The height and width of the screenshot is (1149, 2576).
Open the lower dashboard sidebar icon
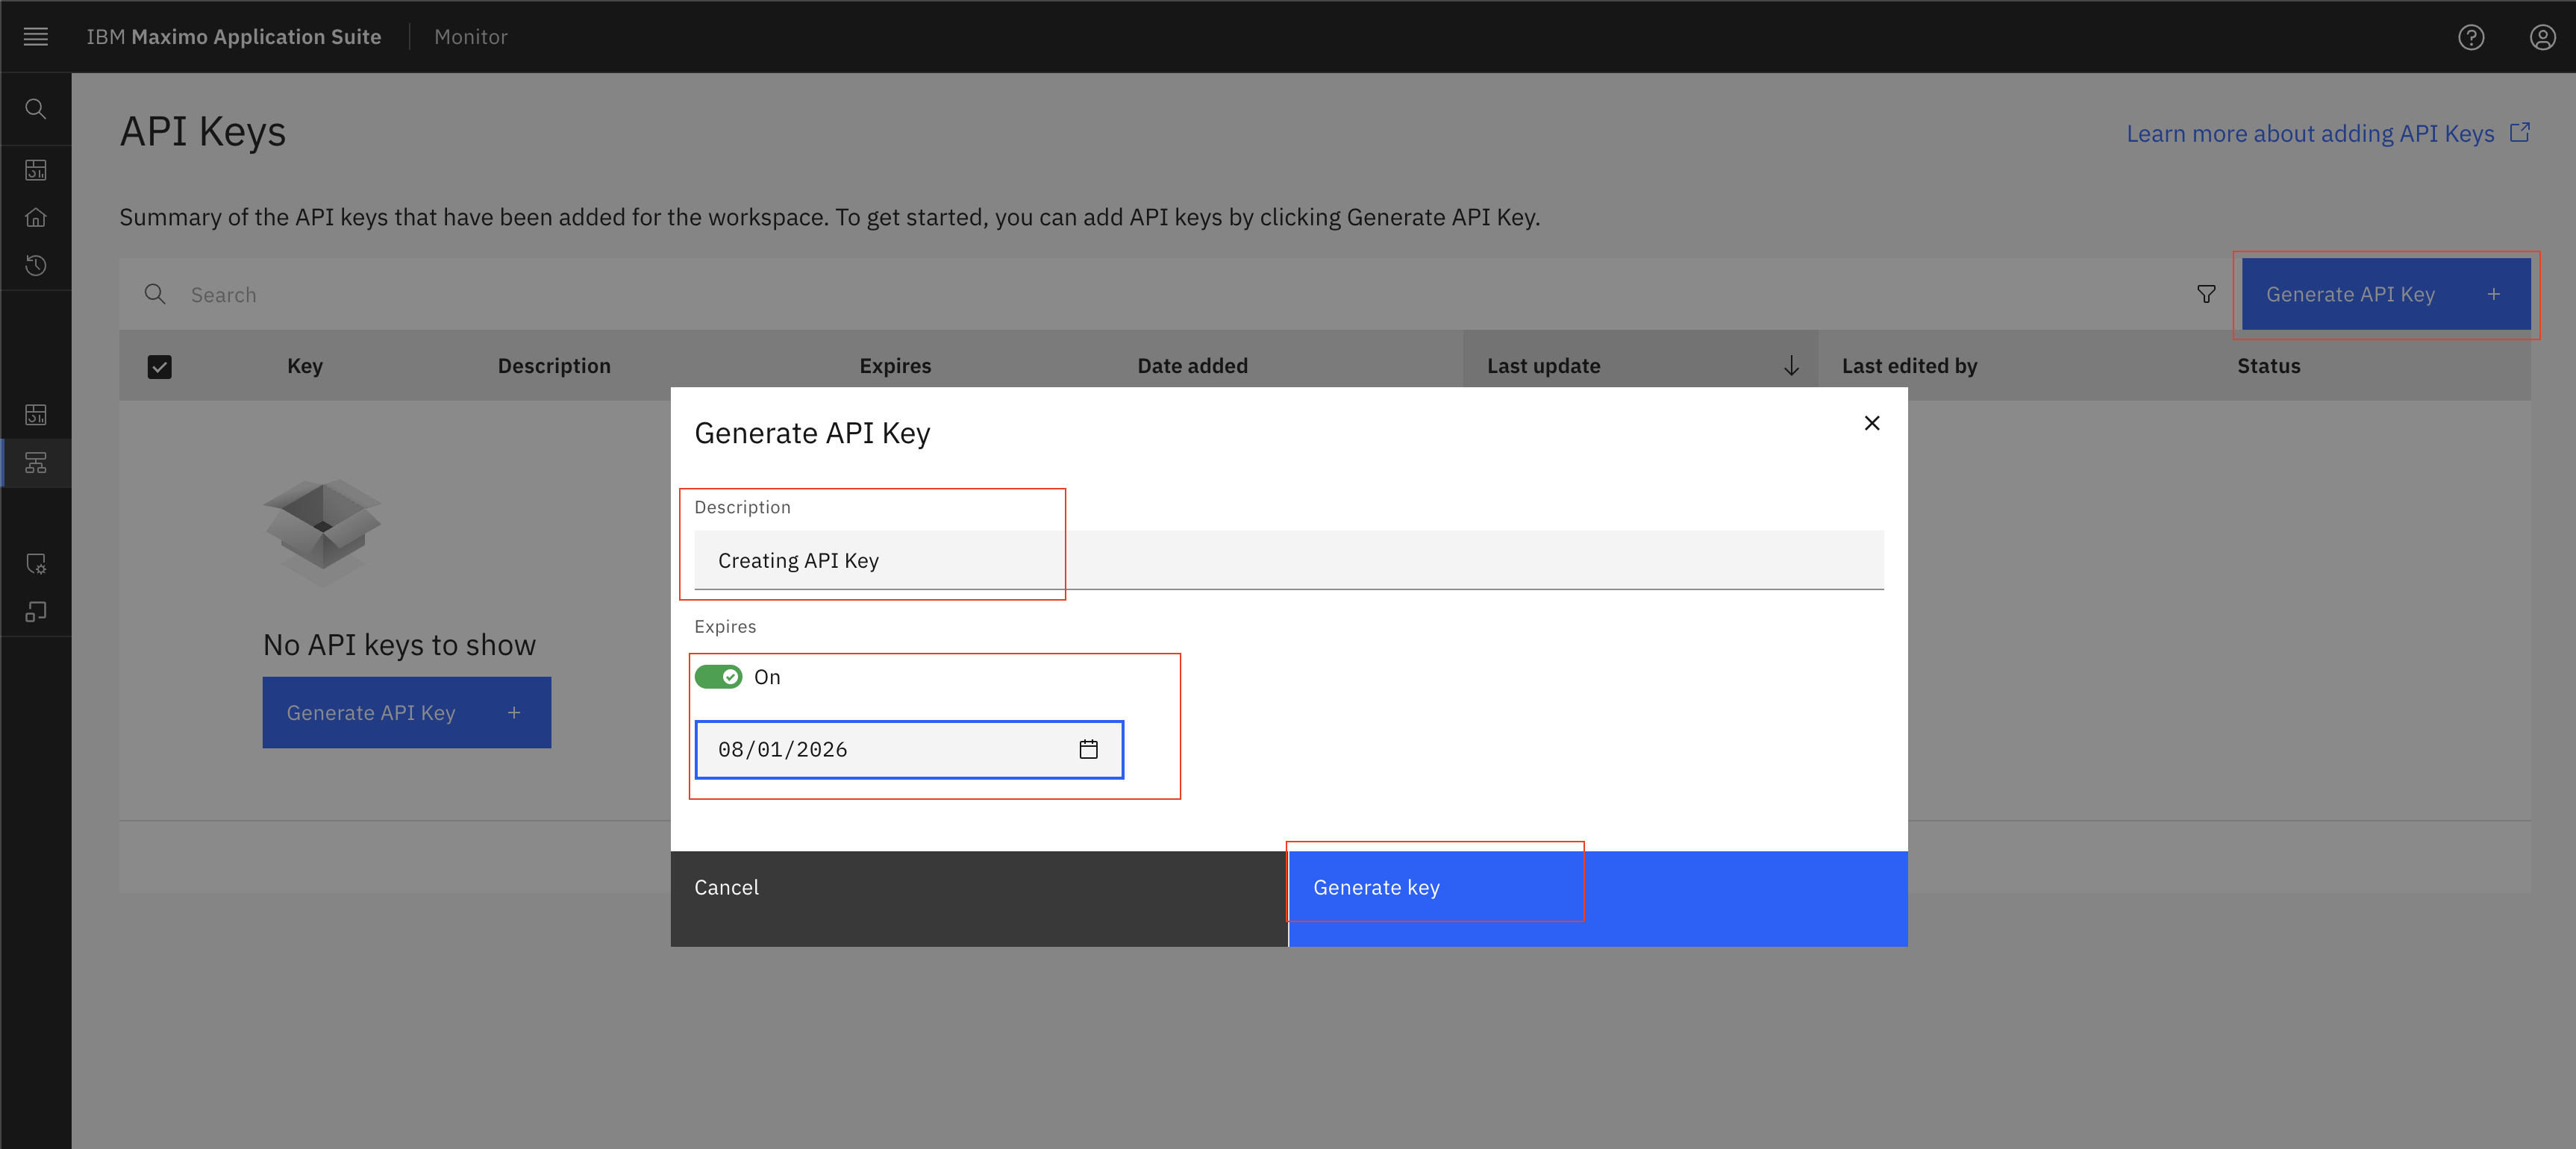coord(36,415)
